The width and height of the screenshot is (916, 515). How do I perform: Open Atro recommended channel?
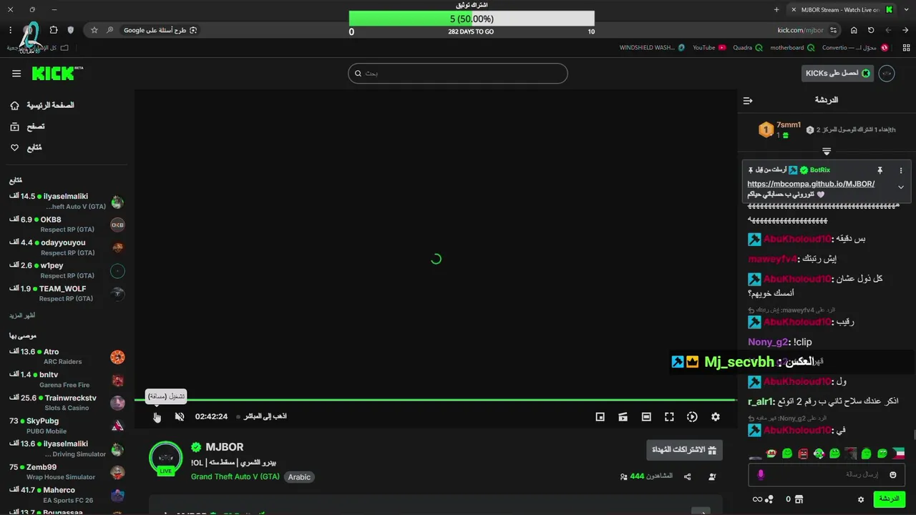67,356
